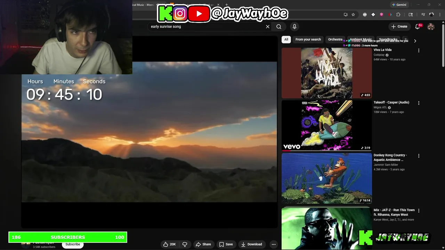Click the magnifier search button
This screenshot has height=250, width=445.
point(279,26)
